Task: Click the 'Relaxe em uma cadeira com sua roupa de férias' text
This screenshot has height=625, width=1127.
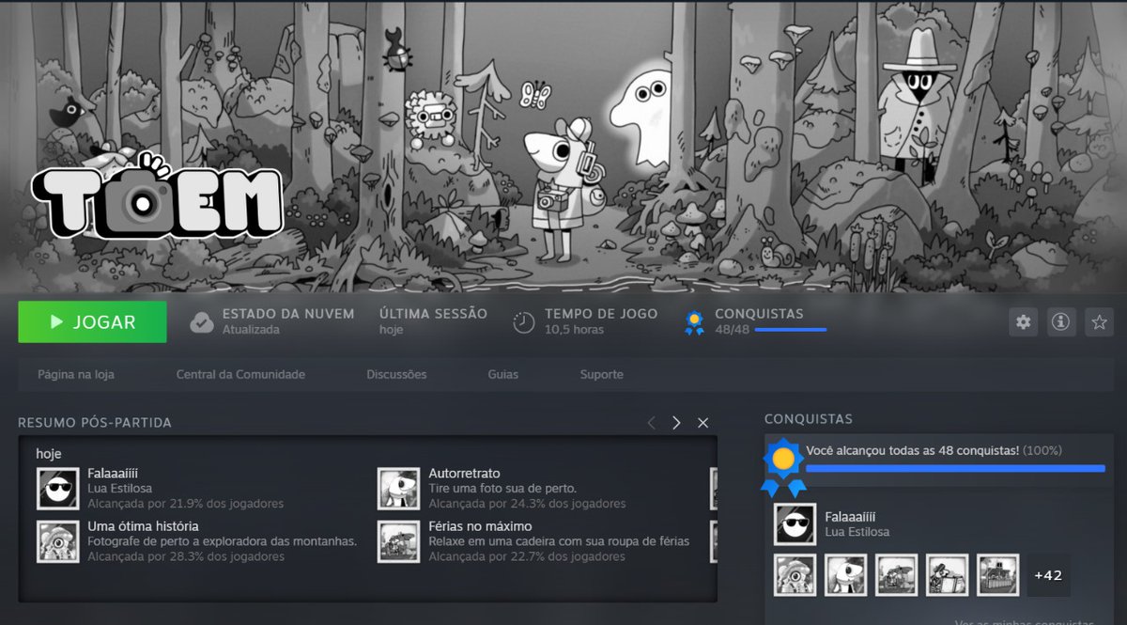Action: (x=559, y=541)
